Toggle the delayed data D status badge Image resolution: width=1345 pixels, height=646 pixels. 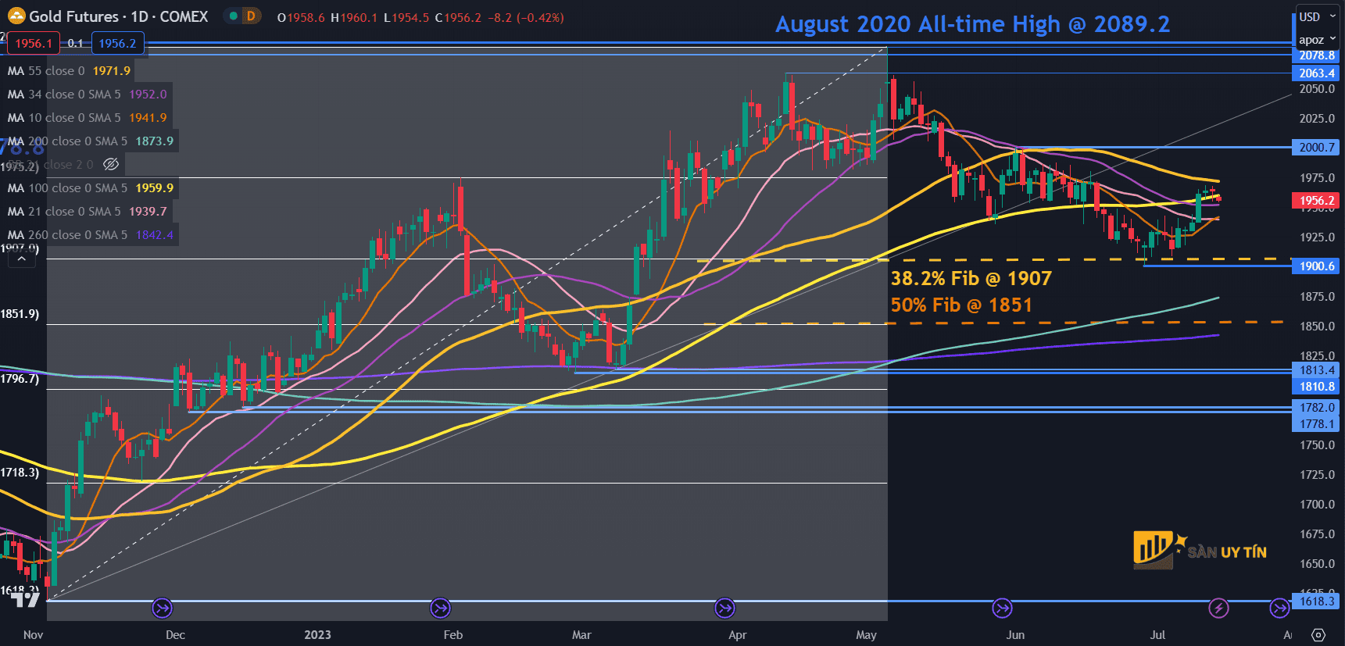tap(251, 16)
